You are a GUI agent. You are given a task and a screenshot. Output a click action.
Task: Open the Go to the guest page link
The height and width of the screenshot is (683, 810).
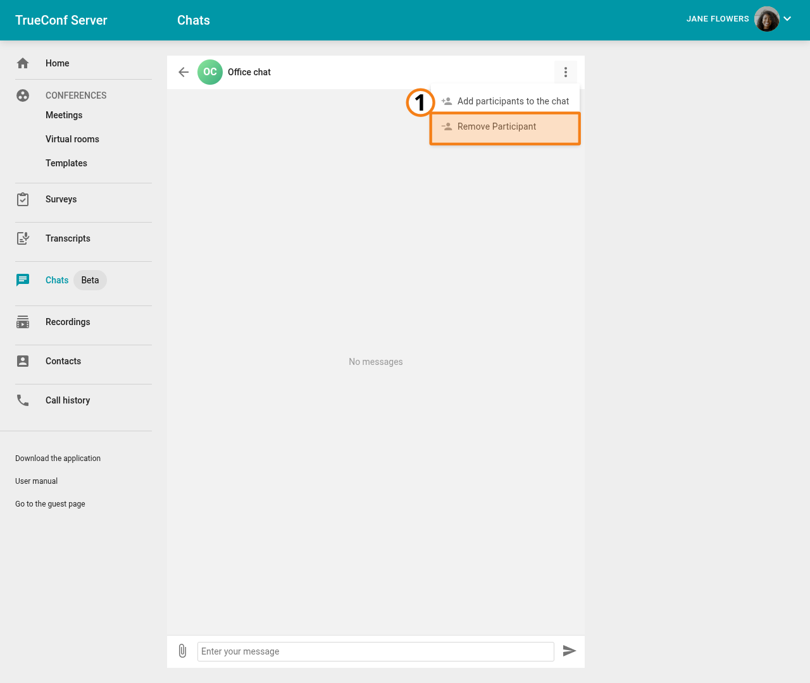pos(50,503)
